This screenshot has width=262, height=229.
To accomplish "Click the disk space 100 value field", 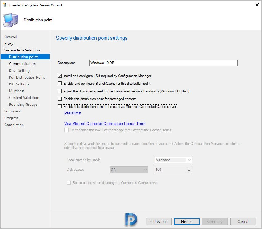I will [x=171, y=170].
